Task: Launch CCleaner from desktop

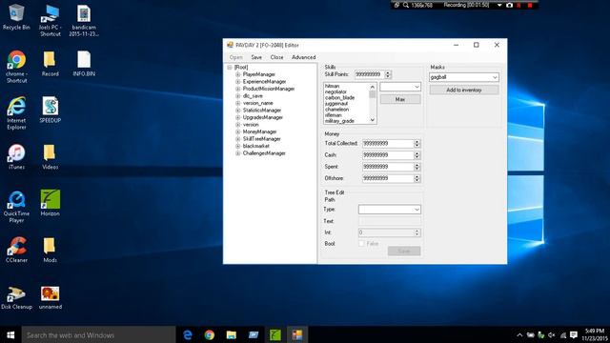Action: (16, 250)
